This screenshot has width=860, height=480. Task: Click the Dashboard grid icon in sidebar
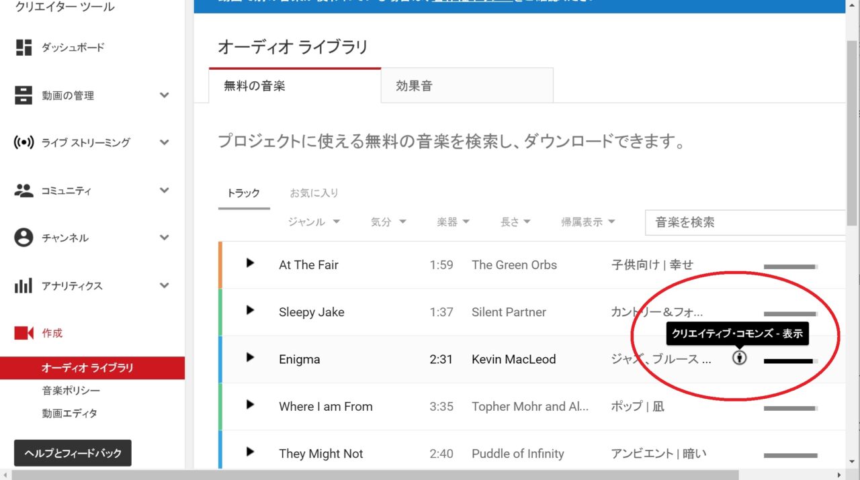click(24, 48)
